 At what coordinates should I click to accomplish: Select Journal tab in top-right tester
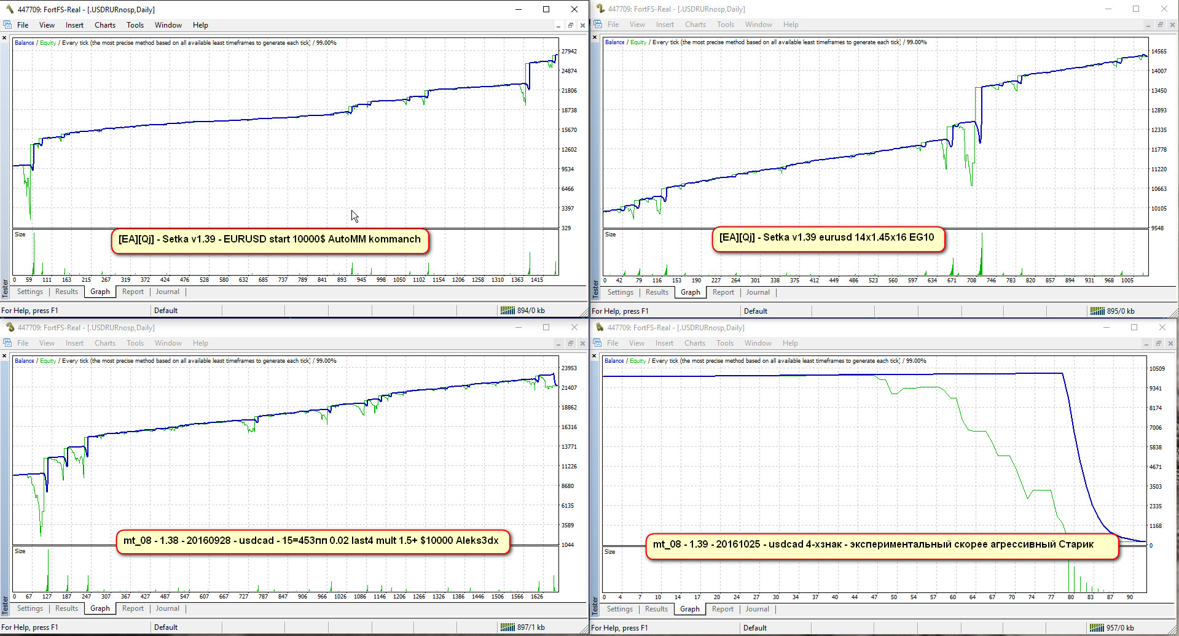(758, 292)
